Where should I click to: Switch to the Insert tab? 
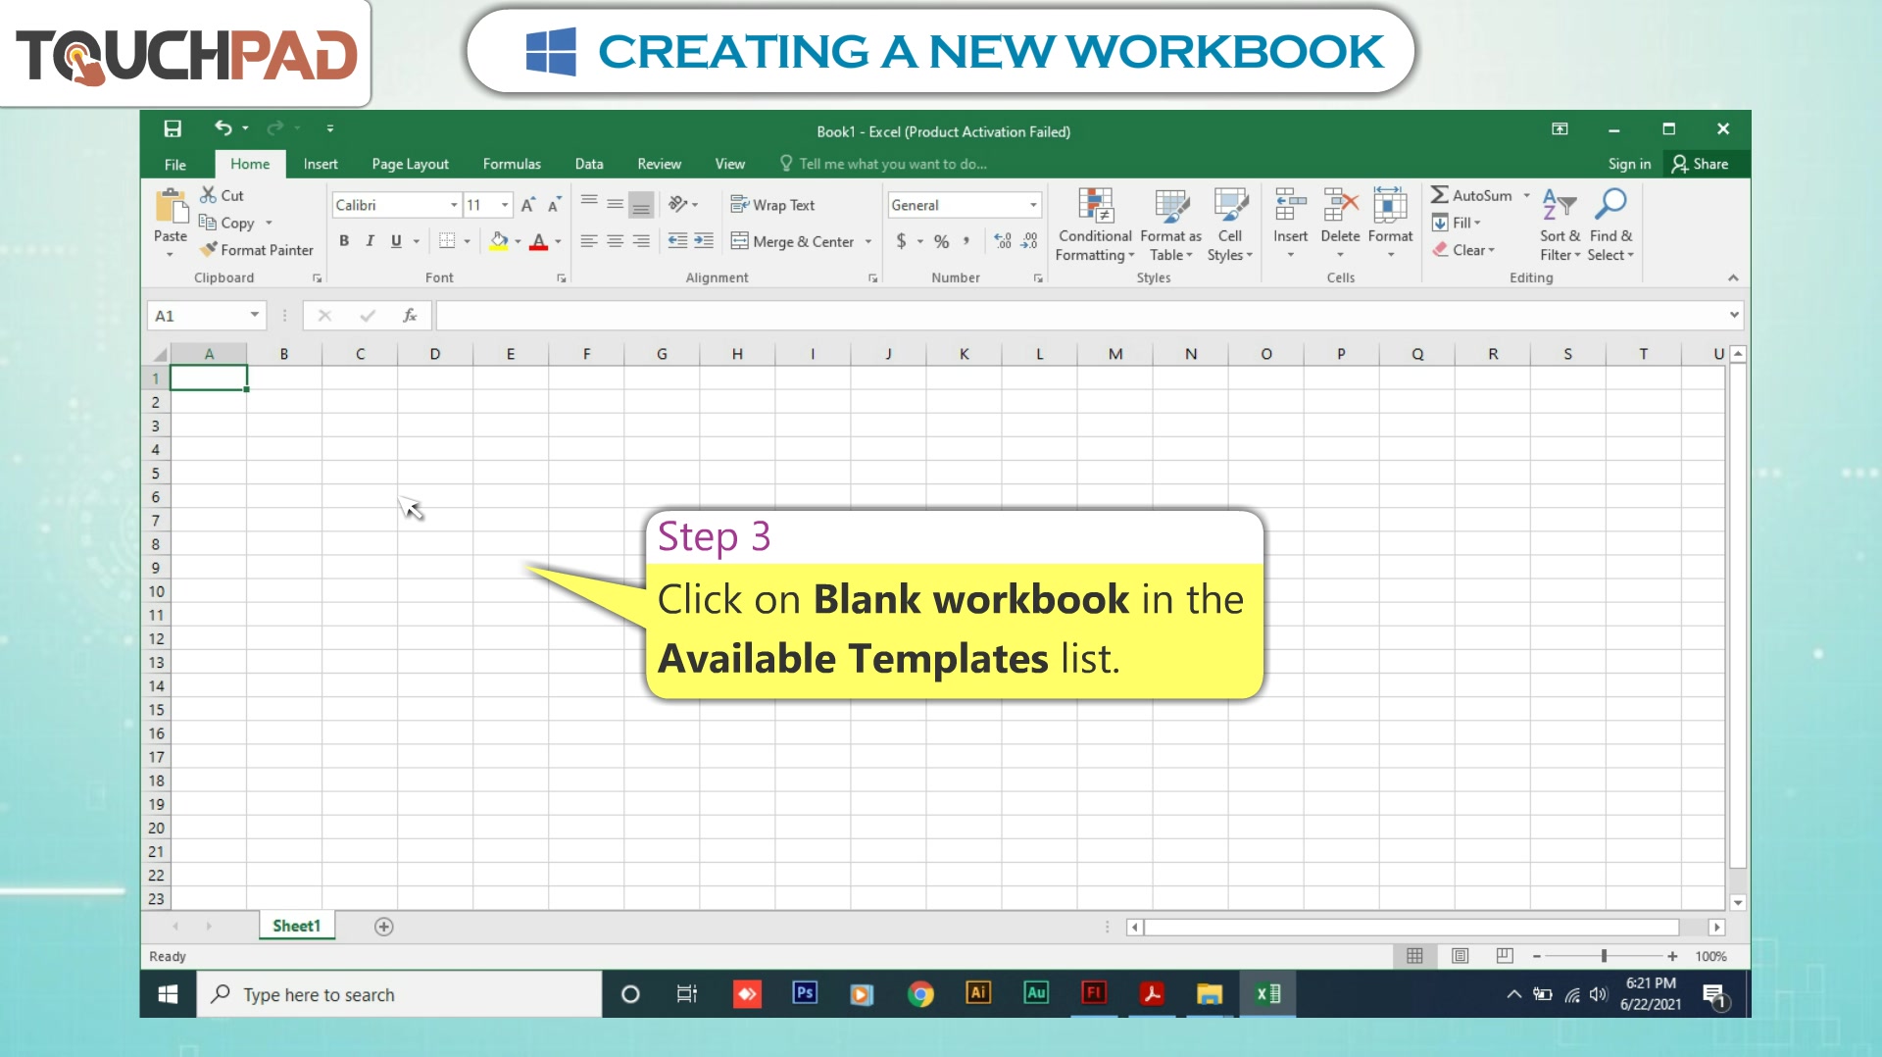[321, 164]
